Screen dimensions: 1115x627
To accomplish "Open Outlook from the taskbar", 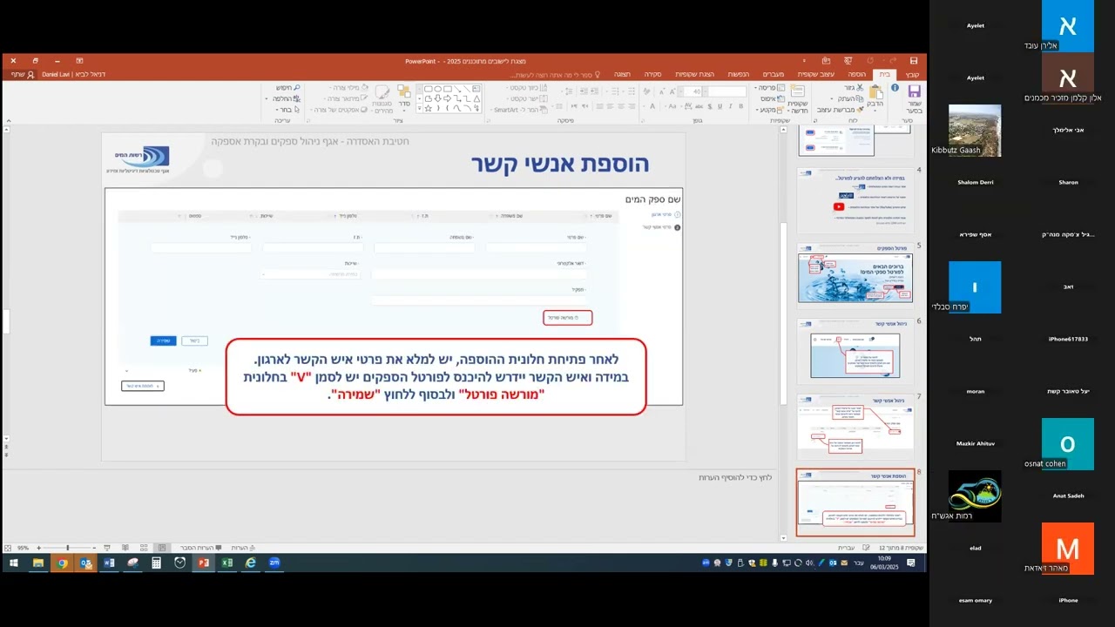I will [85, 563].
